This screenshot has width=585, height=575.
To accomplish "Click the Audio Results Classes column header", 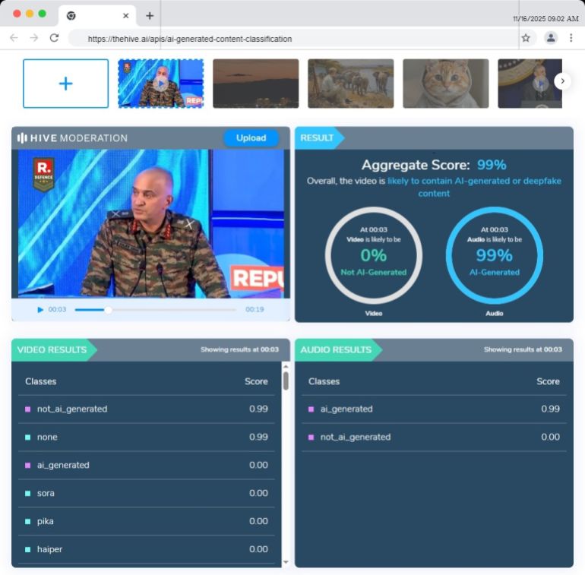I will (324, 381).
